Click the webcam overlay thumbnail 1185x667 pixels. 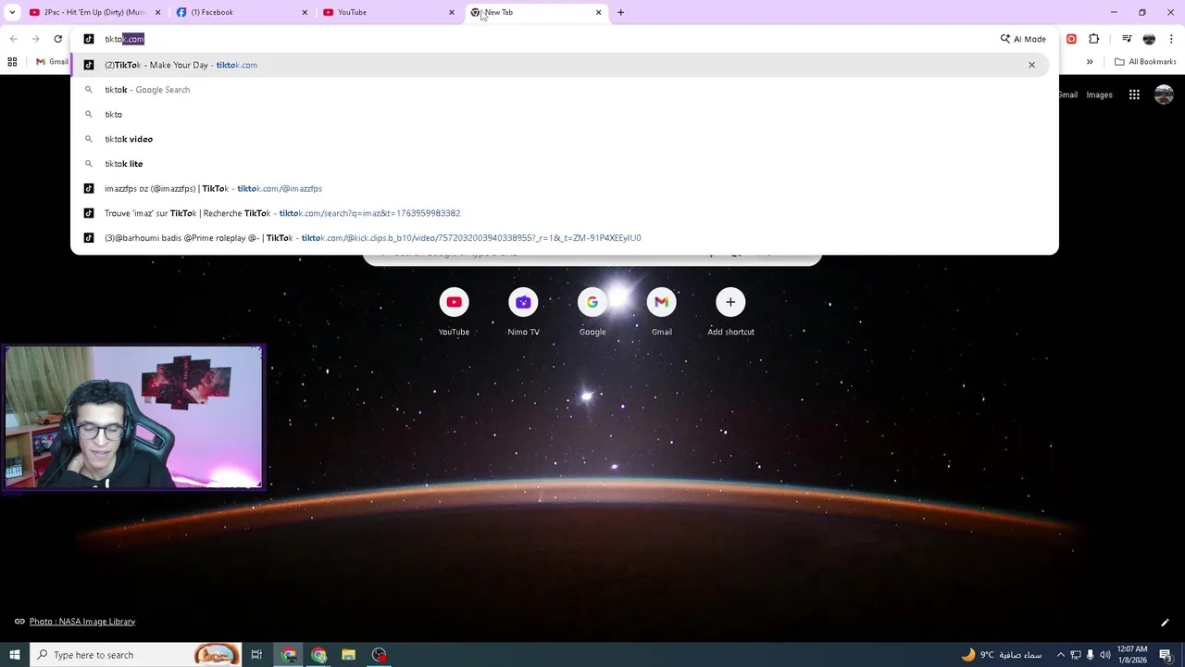coord(134,417)
